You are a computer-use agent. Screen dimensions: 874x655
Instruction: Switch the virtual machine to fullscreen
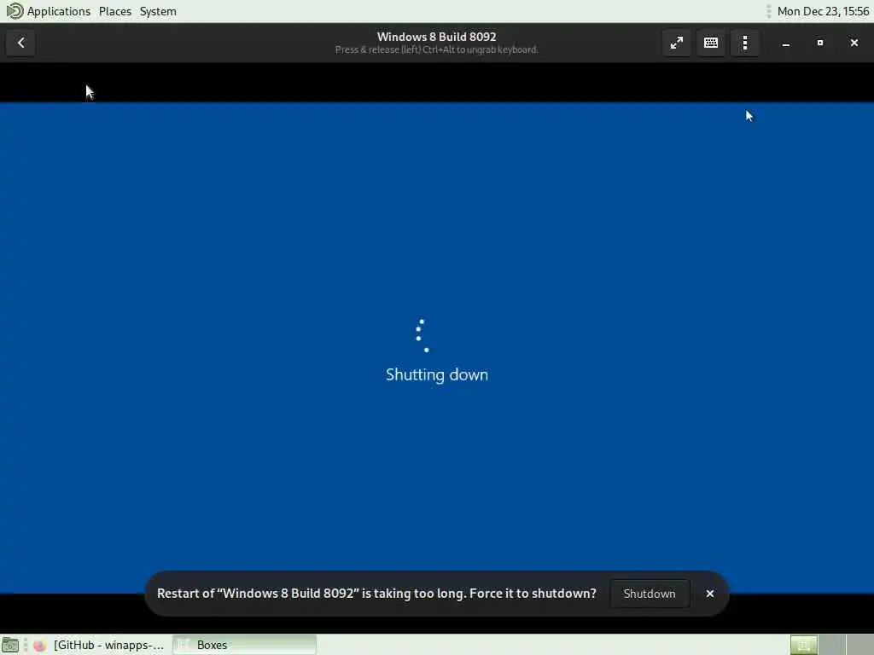click(x=677, y=43)
